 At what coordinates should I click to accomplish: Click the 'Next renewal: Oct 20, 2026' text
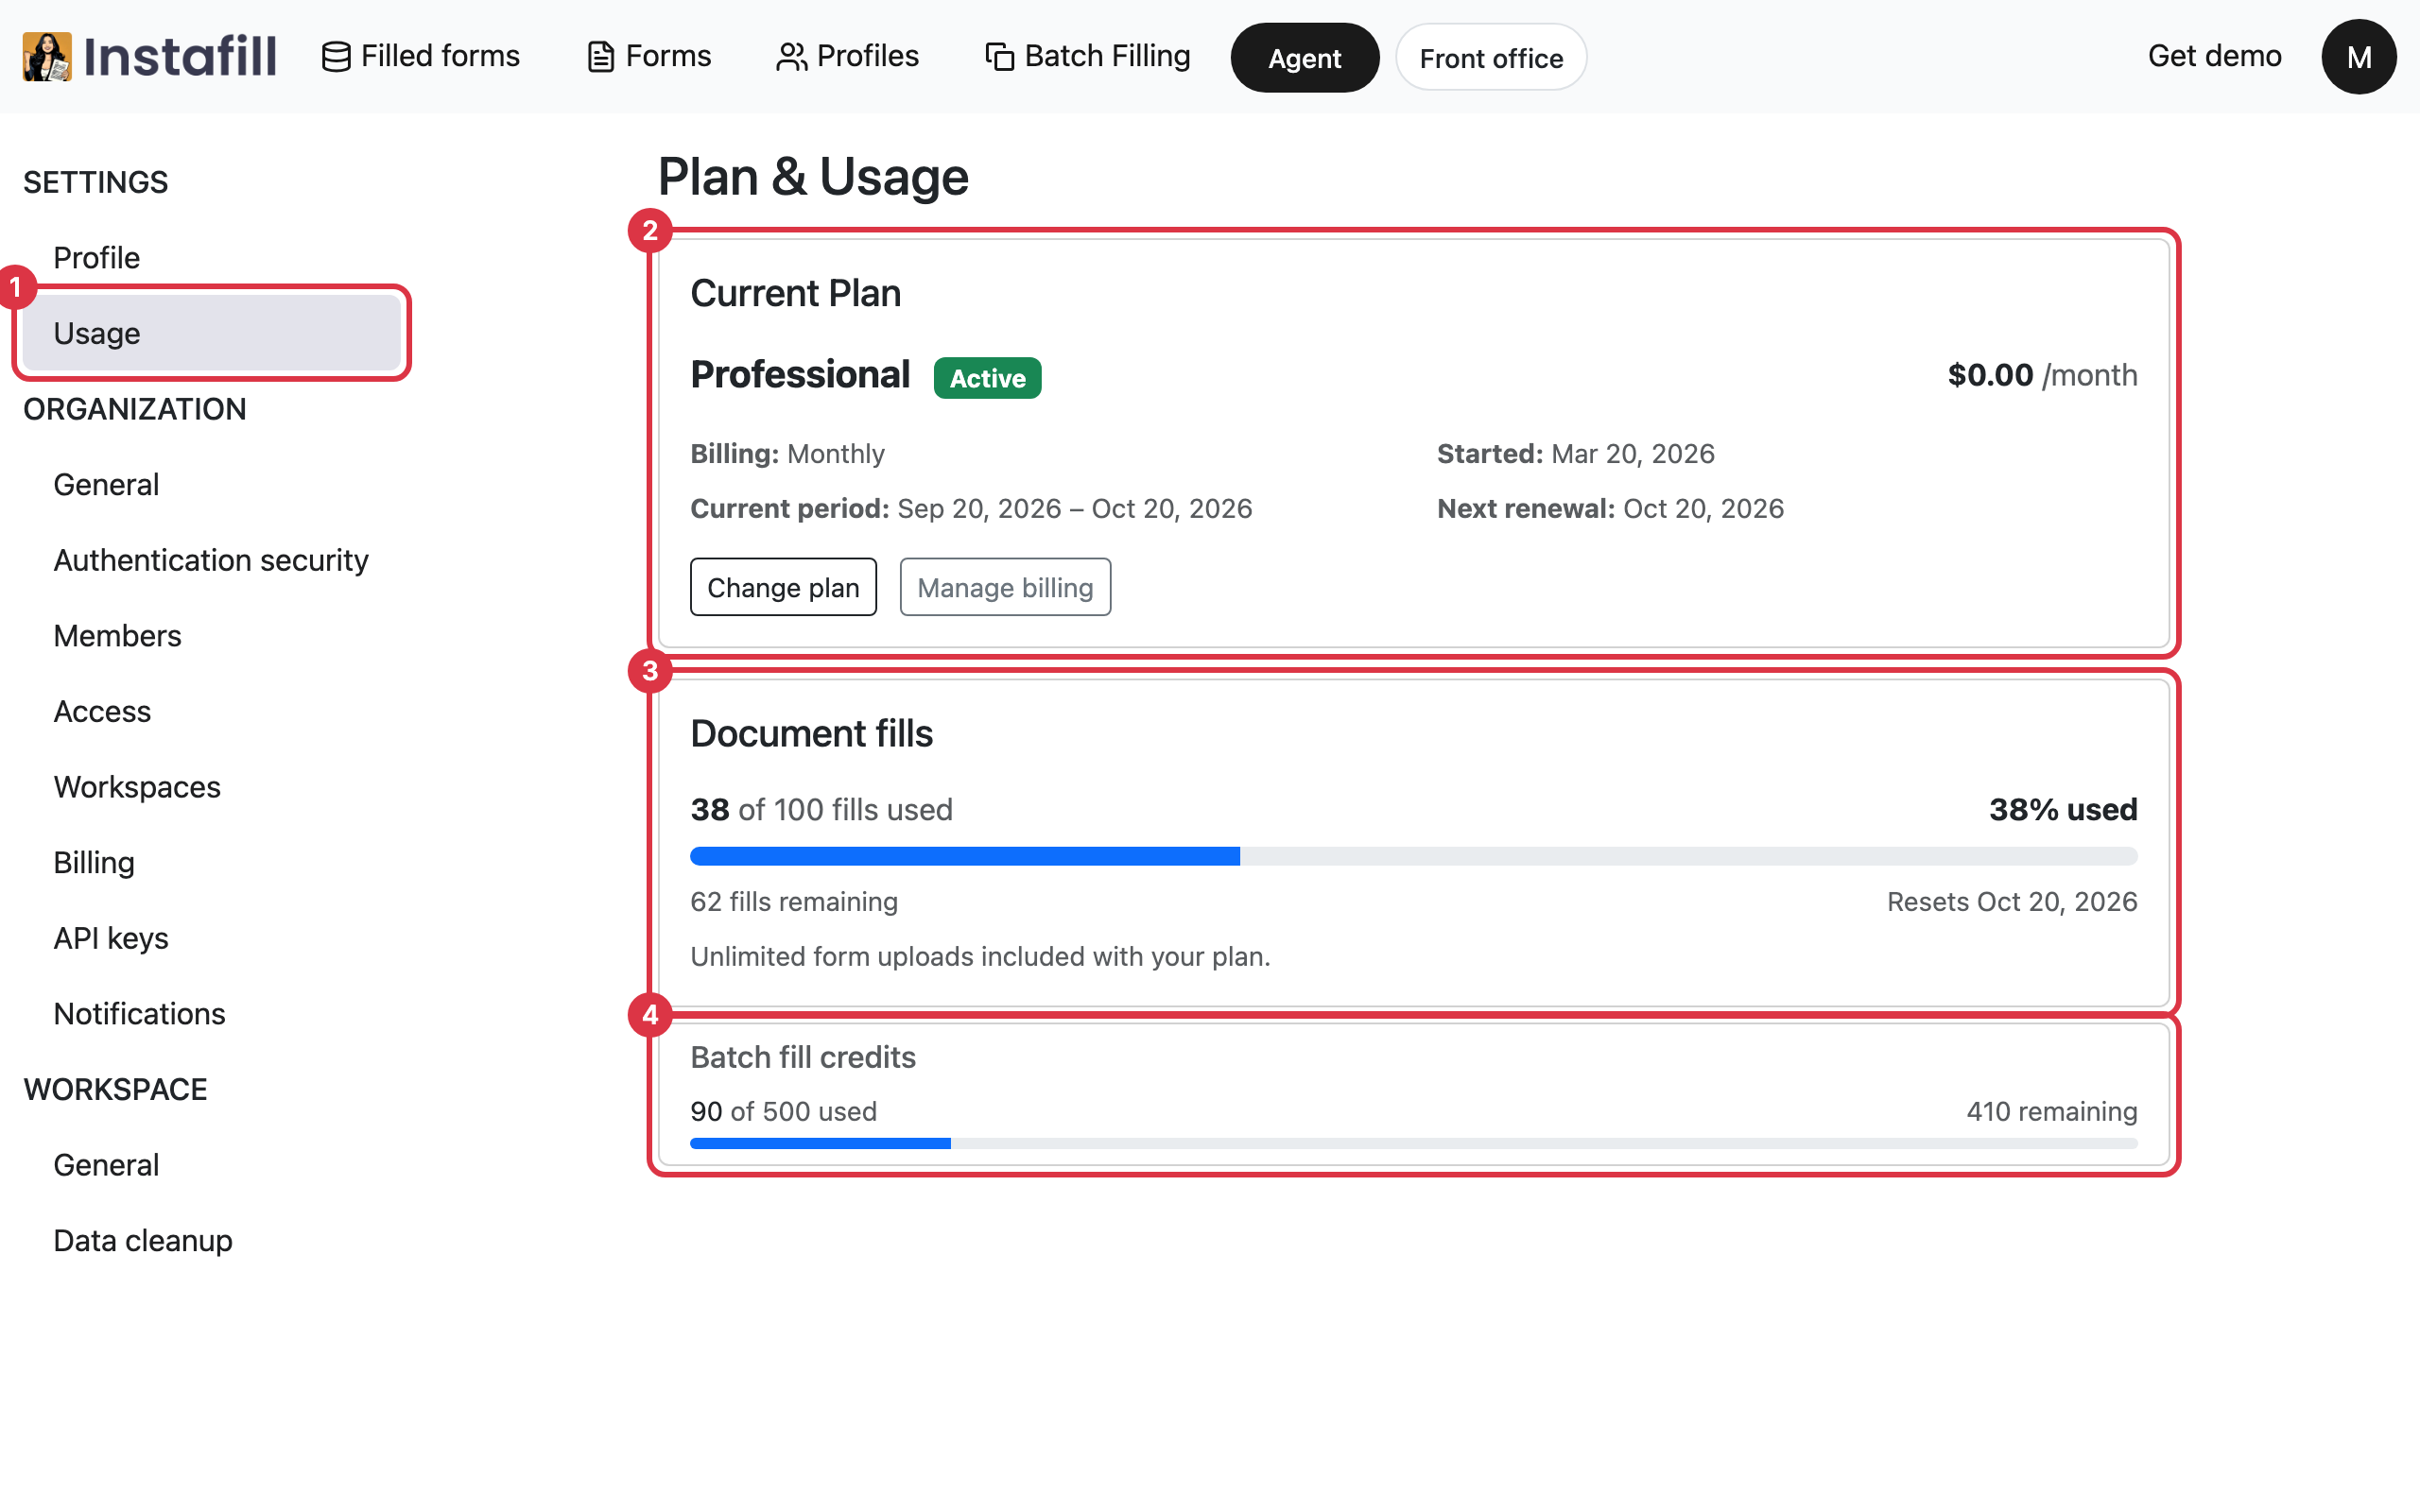click(1610, 508)
